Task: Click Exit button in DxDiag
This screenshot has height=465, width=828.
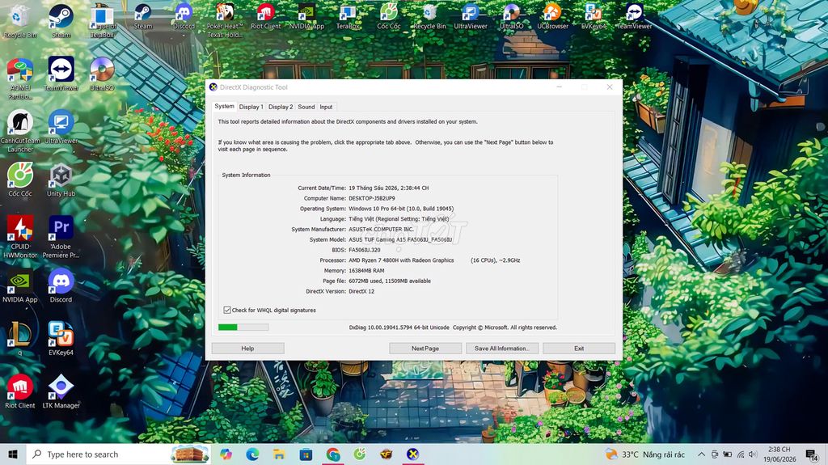Action: click(579, 349)
